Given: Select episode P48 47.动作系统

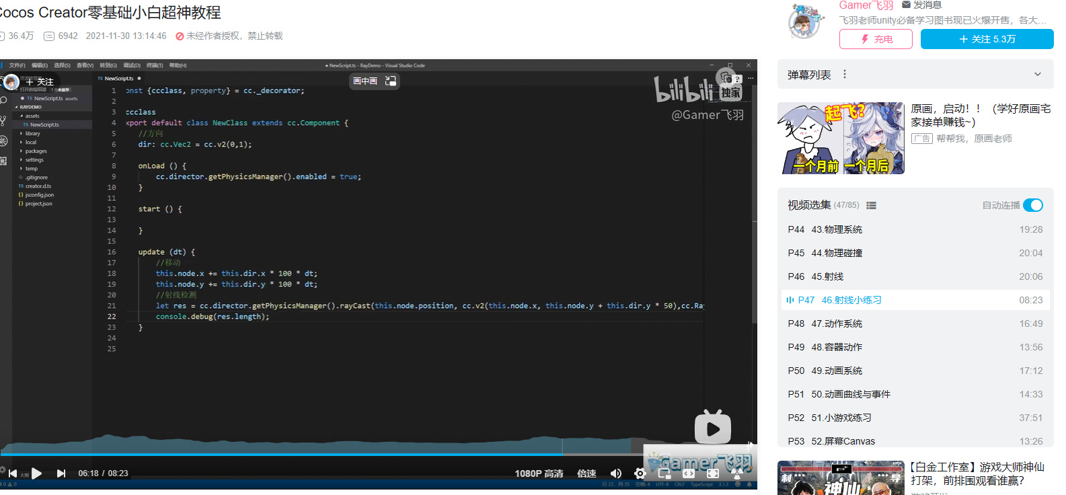Looking at the screenshot, I should (x=915, y=323).
